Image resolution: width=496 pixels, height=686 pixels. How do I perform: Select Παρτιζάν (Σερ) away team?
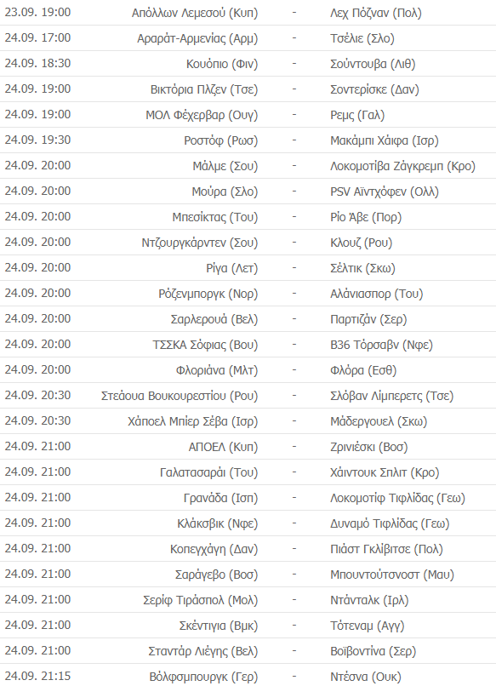click(368, 319)
